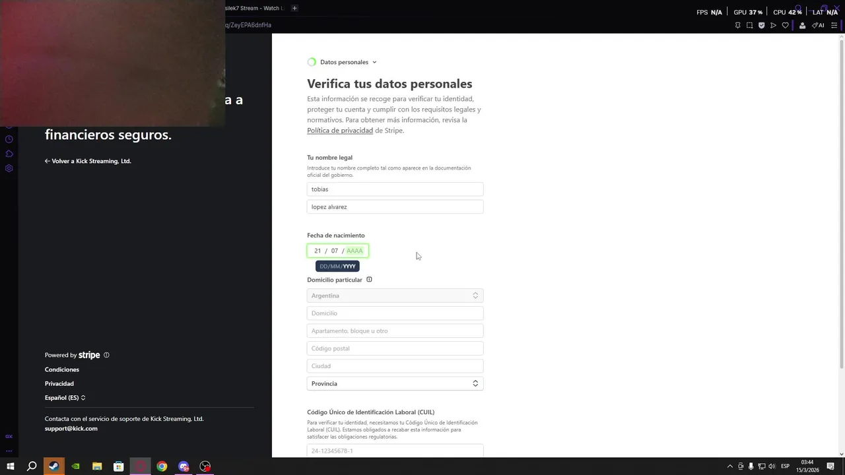The height and width of the screenshot is (475, 845).
Task: Click the CUIL number input field
Action: click(395, 451)
